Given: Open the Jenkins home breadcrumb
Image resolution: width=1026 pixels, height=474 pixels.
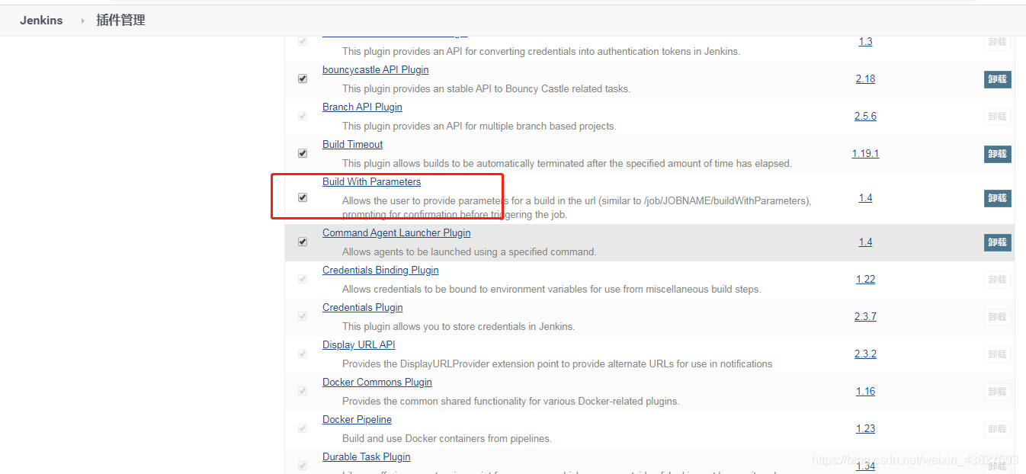Looking at the screenshot, I should point(41,21).
